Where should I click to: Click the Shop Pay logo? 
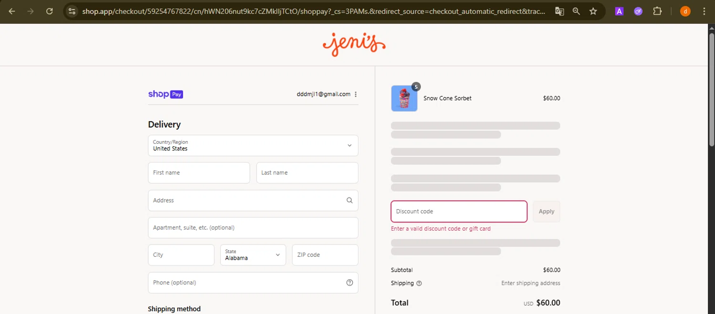tap(165, 94)
